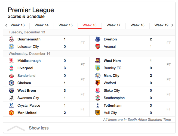Click the Man United club crest
Image resolution: width=178 pixels, height=136 pixels.
pos(11,113)
